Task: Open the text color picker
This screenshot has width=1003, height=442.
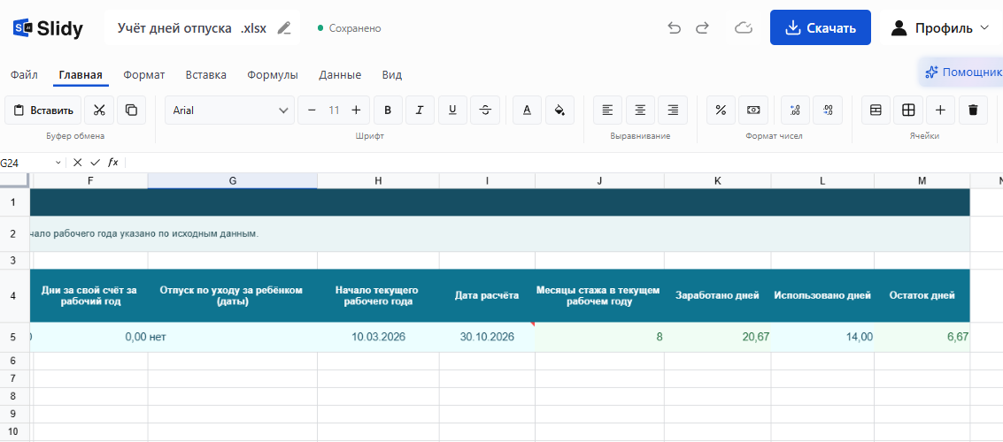Action: (527, 110)
